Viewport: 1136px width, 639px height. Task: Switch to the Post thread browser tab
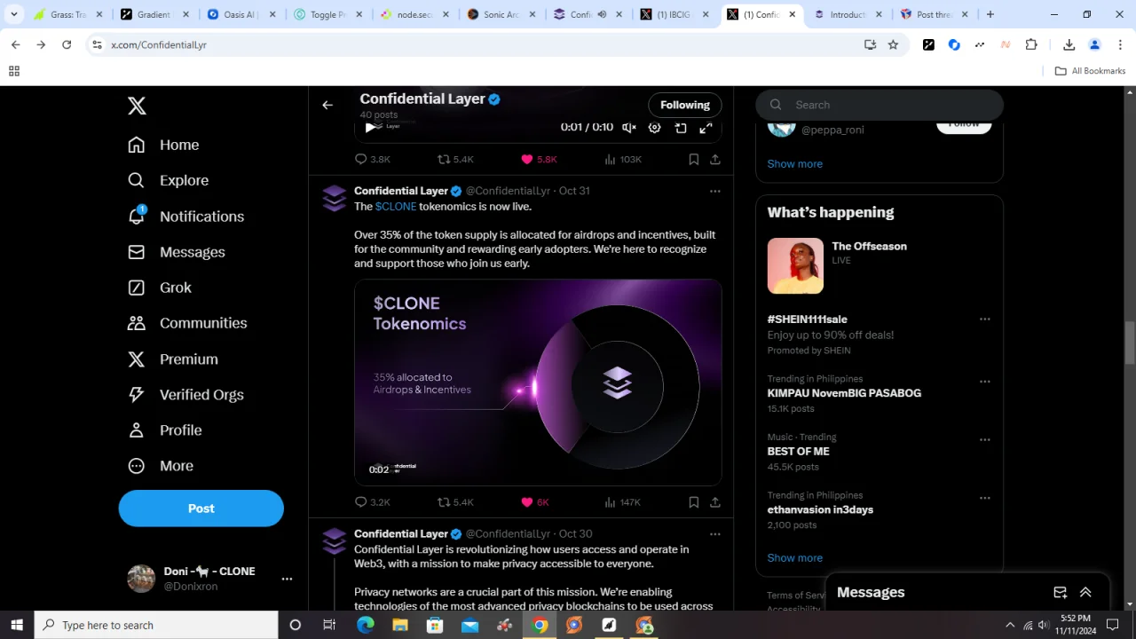935,14
